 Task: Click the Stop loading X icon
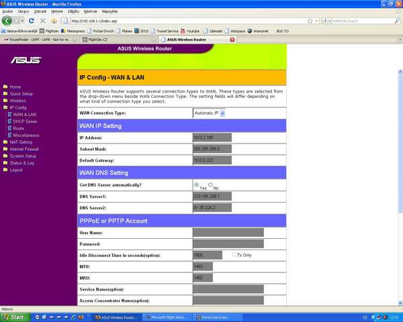click(x=43, y=21)
